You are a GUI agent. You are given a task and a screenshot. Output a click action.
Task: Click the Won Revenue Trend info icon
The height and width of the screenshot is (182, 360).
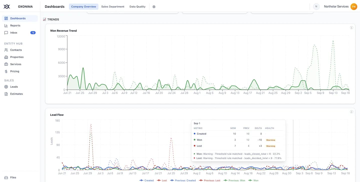pos(351,27)
